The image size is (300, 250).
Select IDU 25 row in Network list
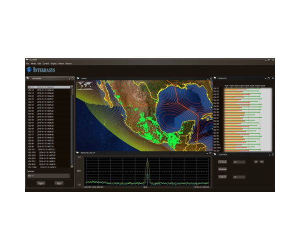pyautogui.click(x=49, y=99)
